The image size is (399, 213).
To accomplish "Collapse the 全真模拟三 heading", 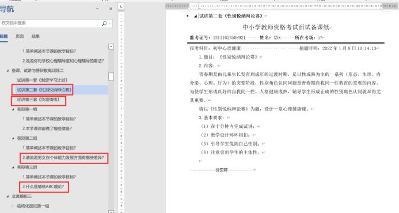I will (7, 196).
